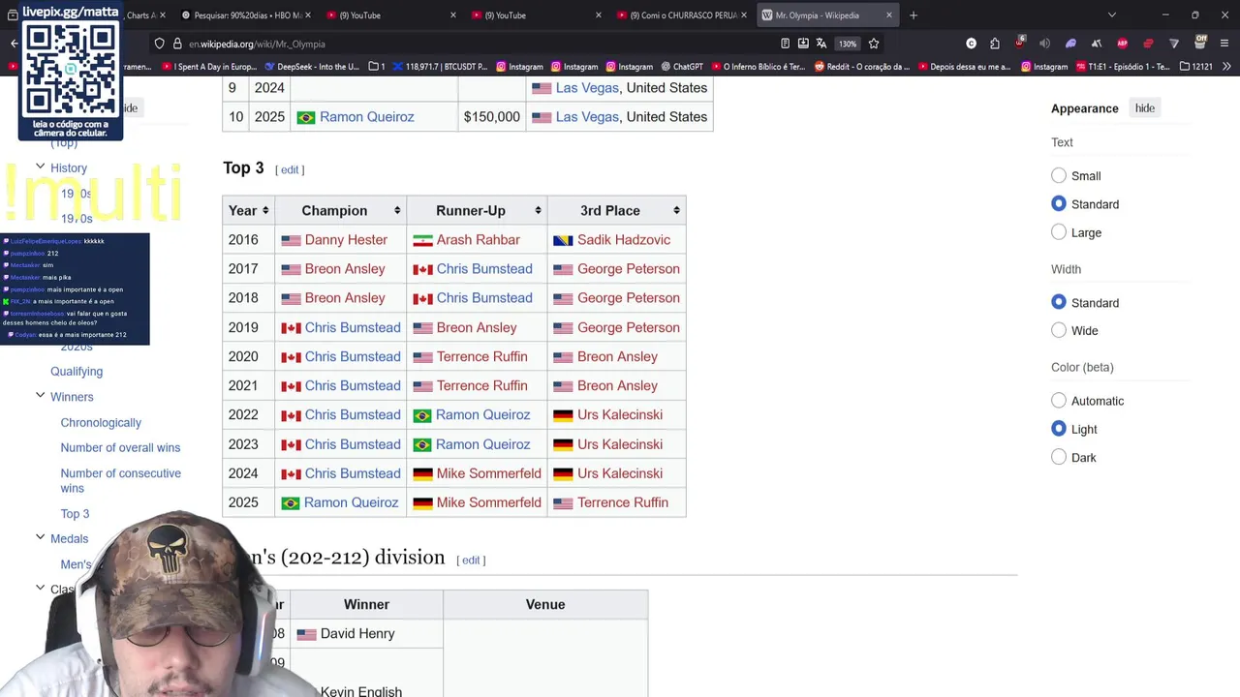Show more bookmarks with the double chevron
1240x697 pixels.
click(x=1226, y=67)
